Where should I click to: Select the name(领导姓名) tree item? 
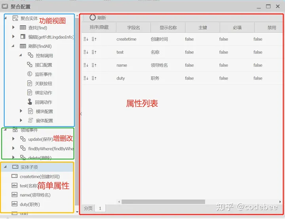pos(35,195)
